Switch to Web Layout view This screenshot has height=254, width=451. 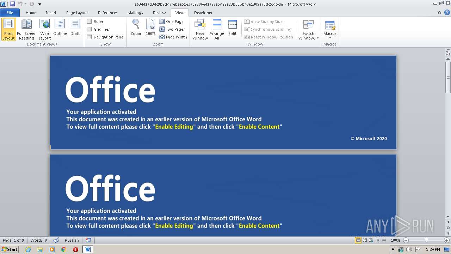click(45, 29)
